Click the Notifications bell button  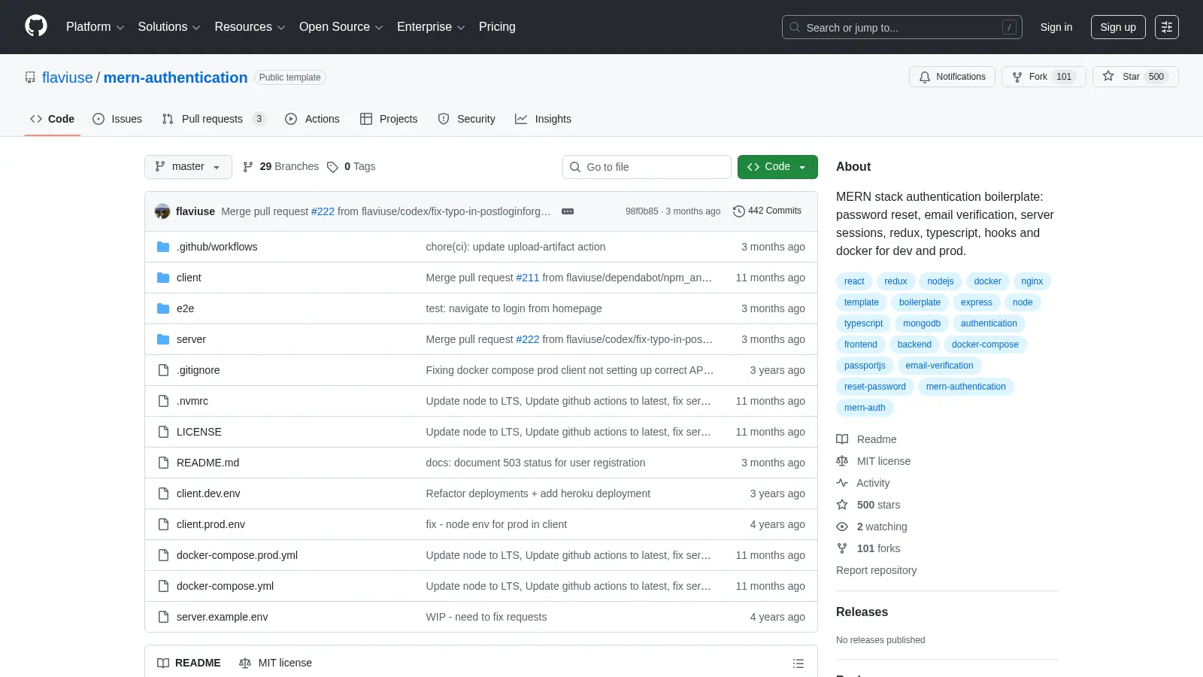(x=952, y=77)
